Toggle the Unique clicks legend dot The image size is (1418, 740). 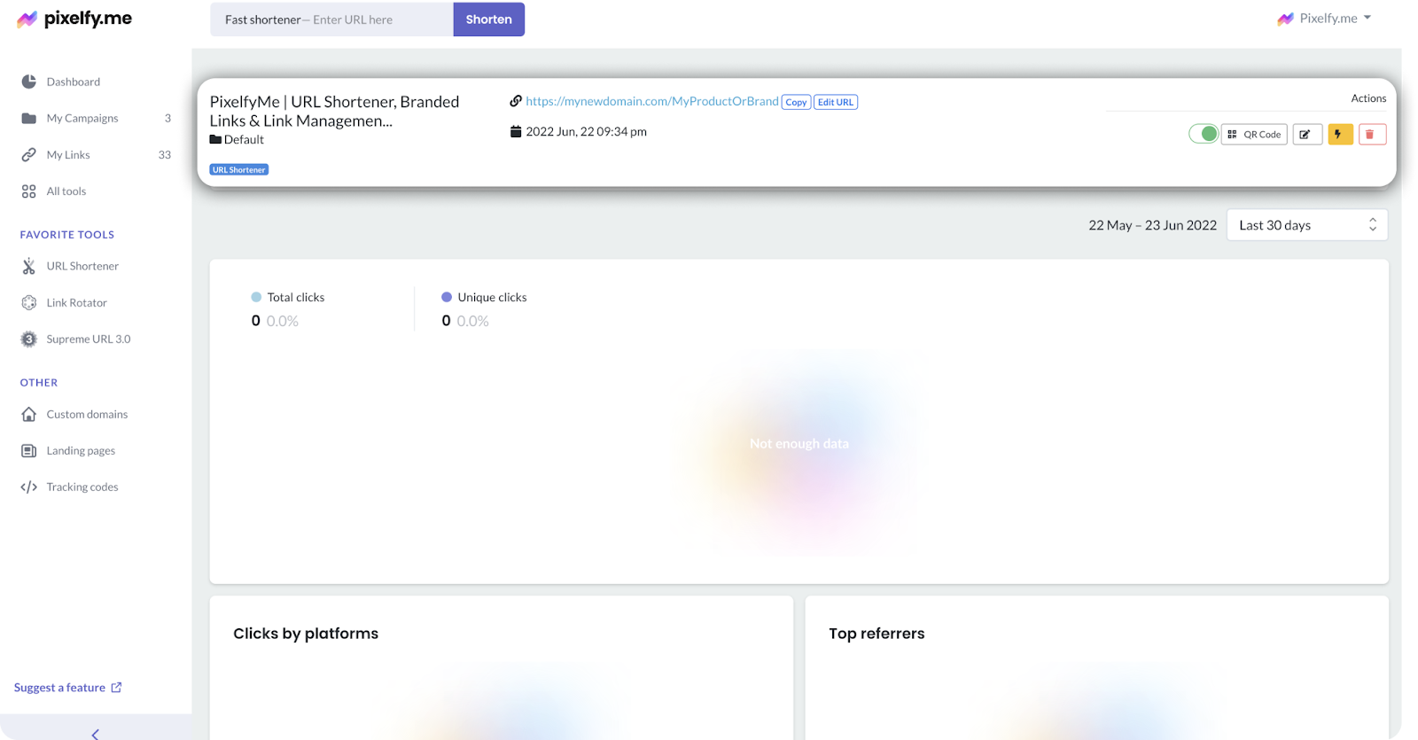447,297
